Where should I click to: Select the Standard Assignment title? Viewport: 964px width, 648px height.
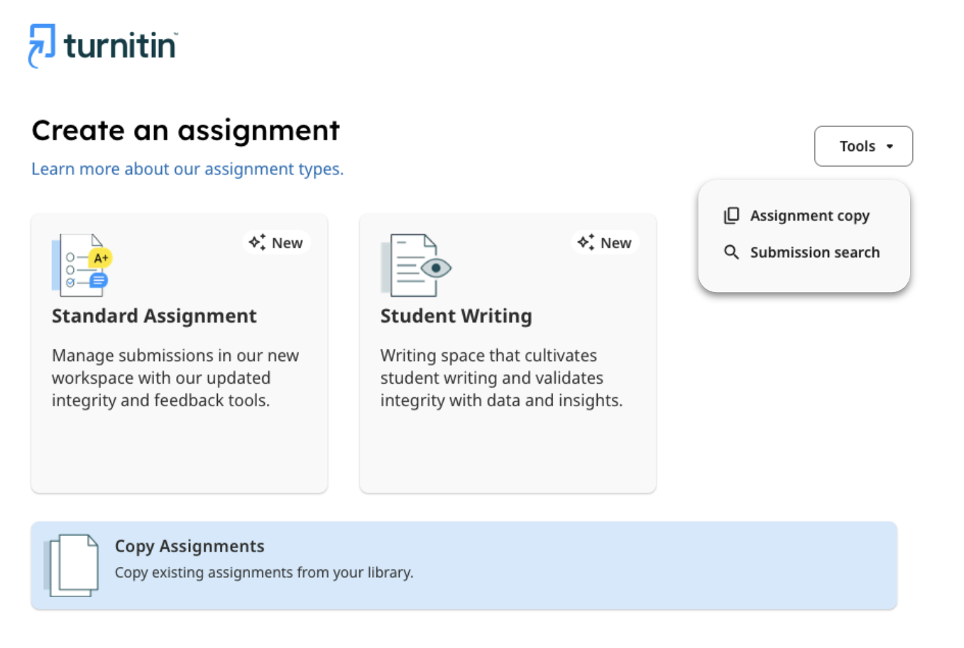[154, 315]
